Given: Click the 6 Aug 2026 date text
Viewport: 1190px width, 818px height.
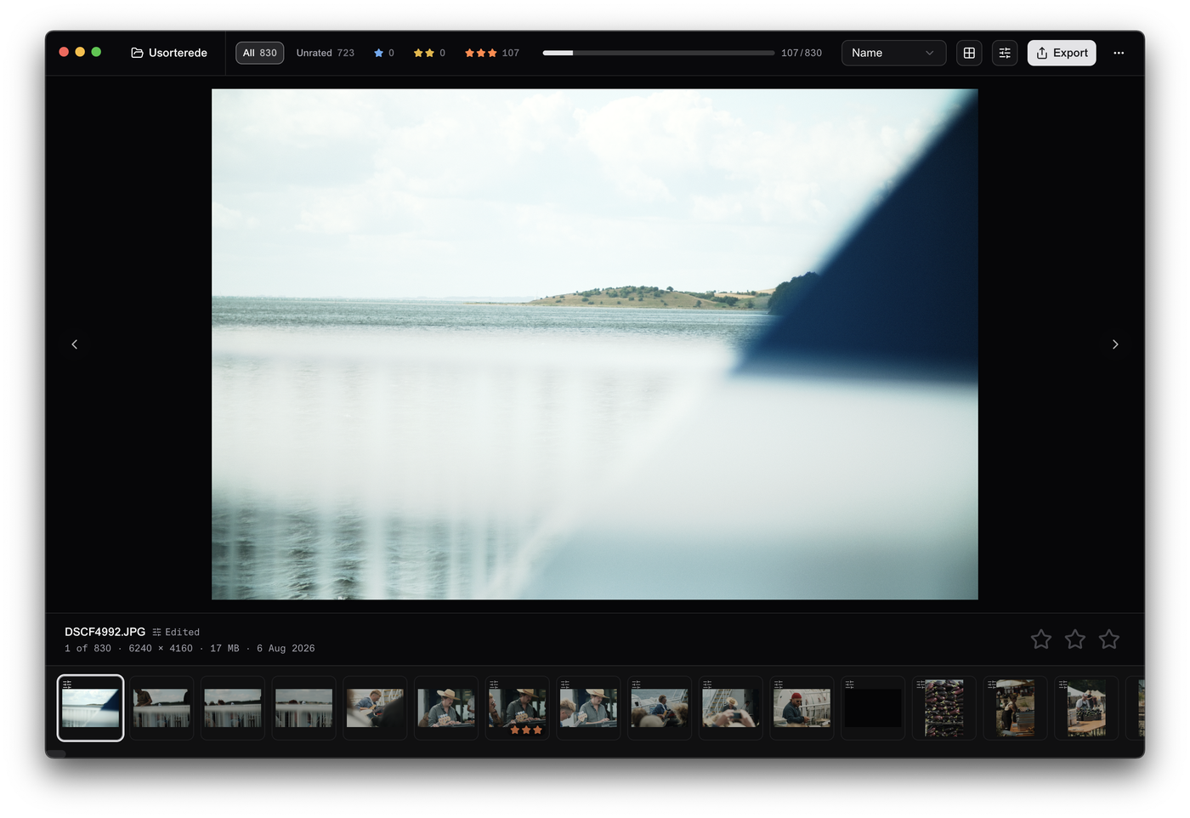Looking at the screenshot, I should click(x=286, y=649).
